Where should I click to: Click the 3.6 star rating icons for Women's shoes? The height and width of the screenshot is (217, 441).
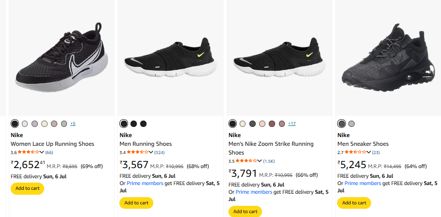28,152
